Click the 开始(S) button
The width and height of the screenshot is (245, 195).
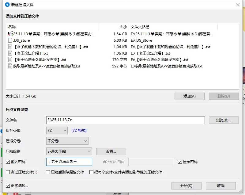tap(186, 185)
